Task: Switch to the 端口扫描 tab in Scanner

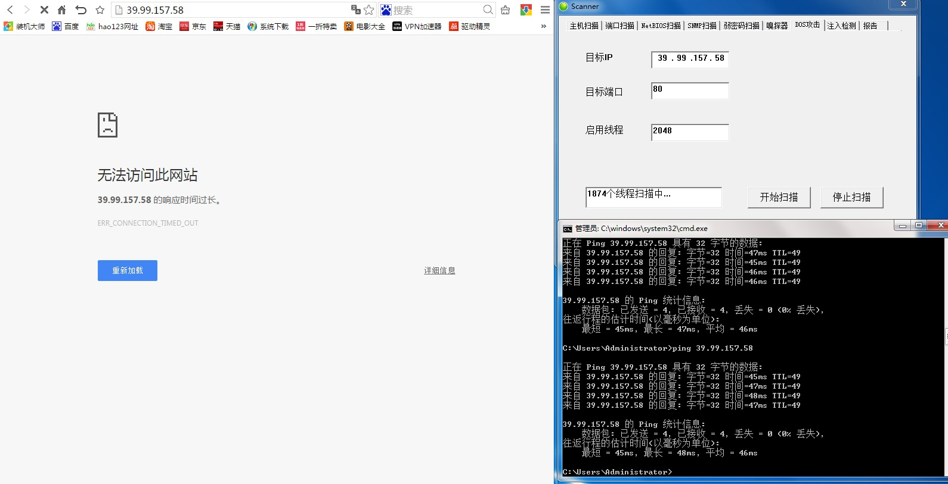Action: [x=619, y=26]
